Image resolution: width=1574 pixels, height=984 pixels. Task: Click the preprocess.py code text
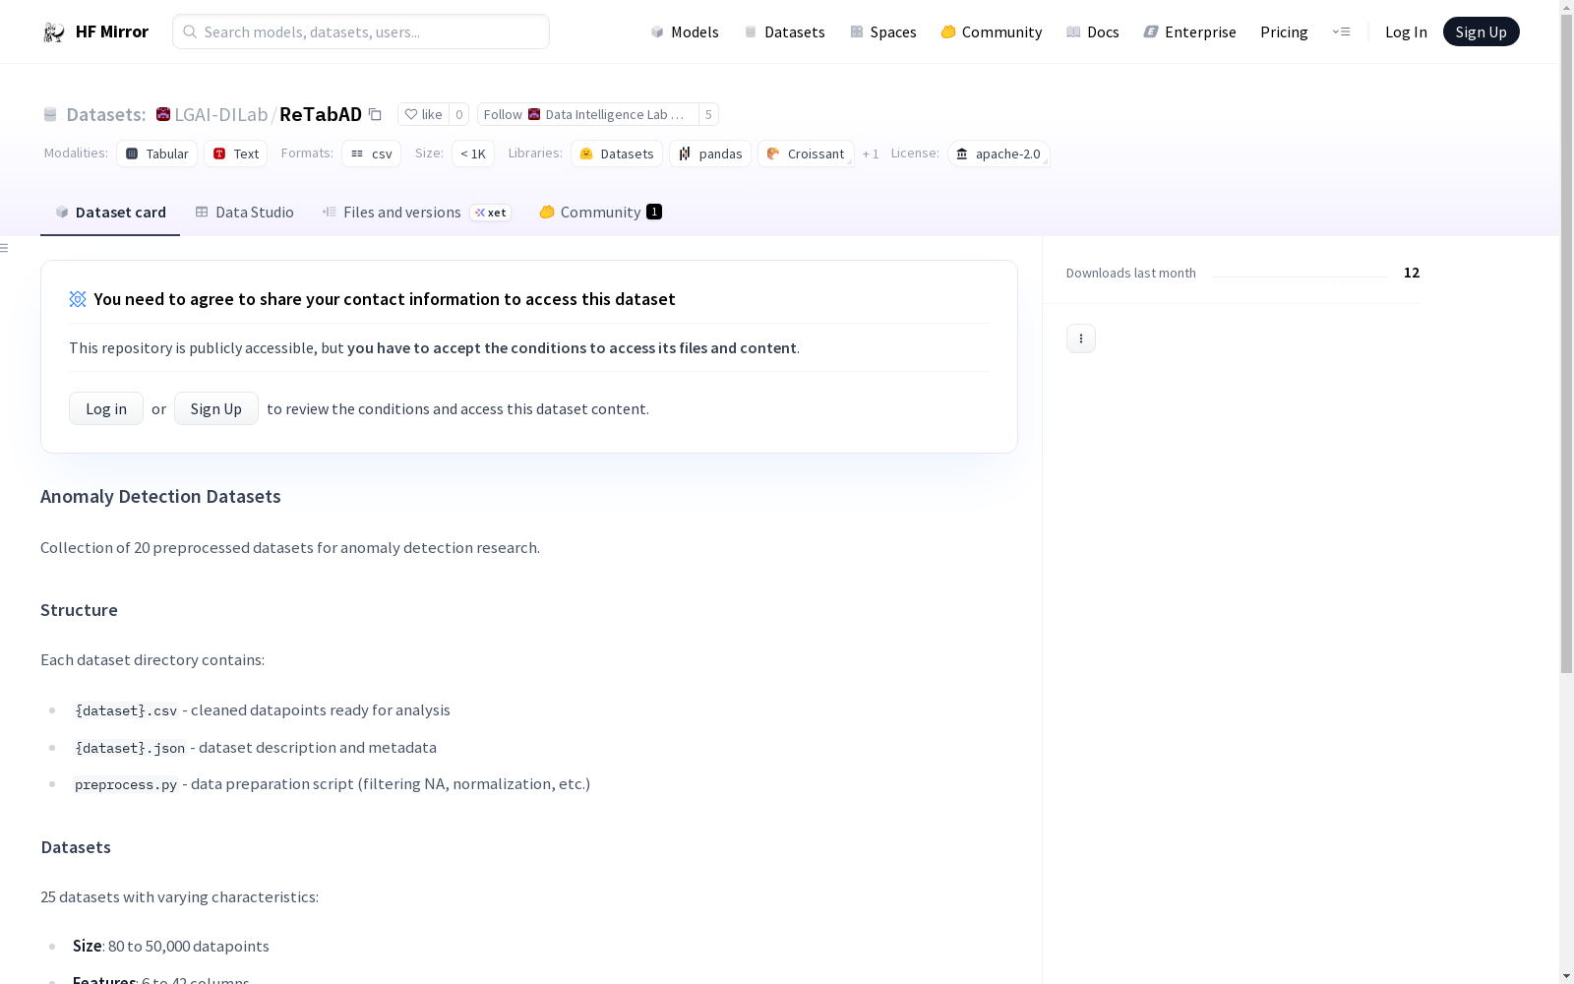coord(126,784)
